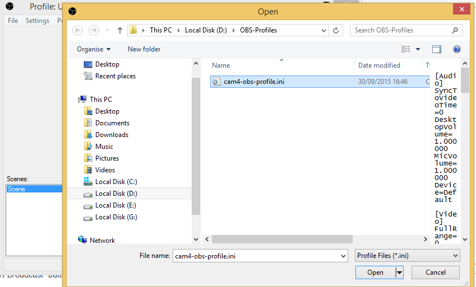Screen dimensions: 476x287
Task: Click the Open button's split arrow
Action: click(x=399, y=272)
